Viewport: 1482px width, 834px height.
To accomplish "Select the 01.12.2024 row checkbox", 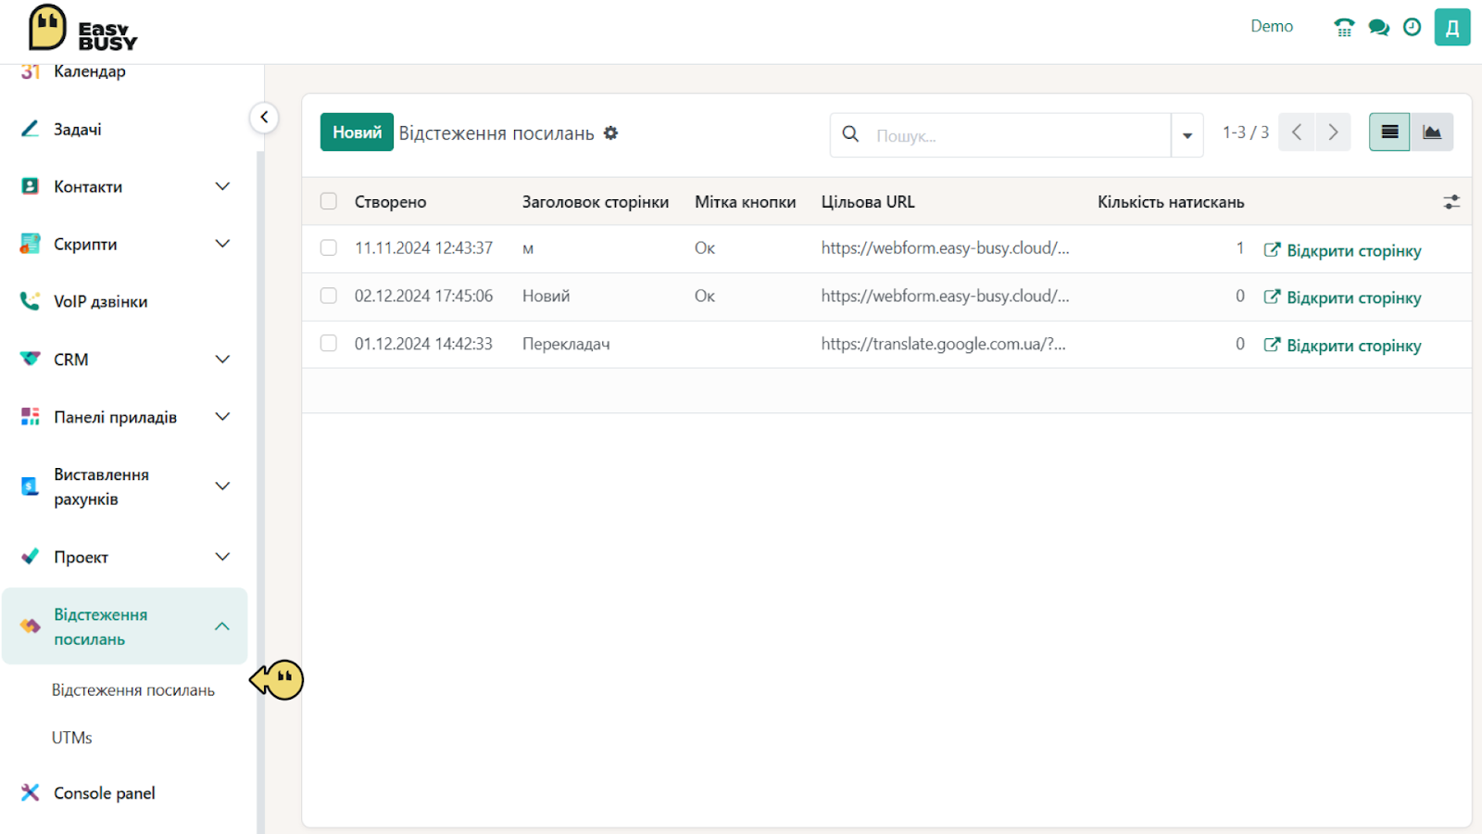I will pos(329,343).
